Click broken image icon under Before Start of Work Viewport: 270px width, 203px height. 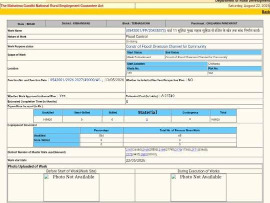click(x=46, y=177)
